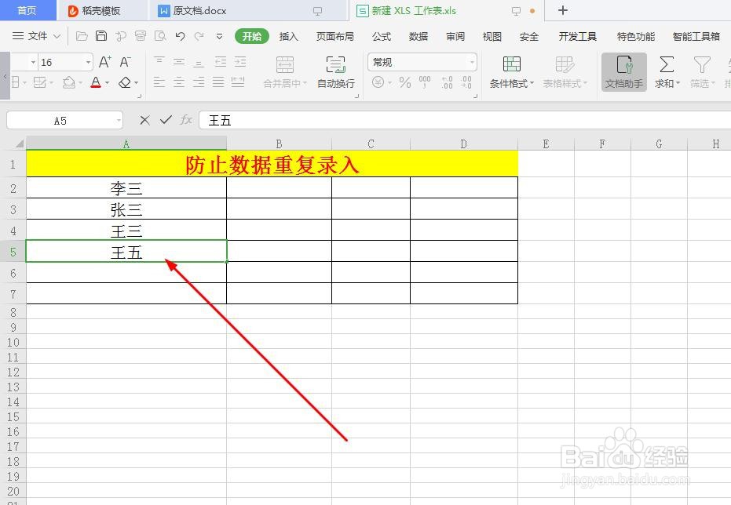Increase font size with the A+ icon

pyautogui.click(x=105, y=62)
